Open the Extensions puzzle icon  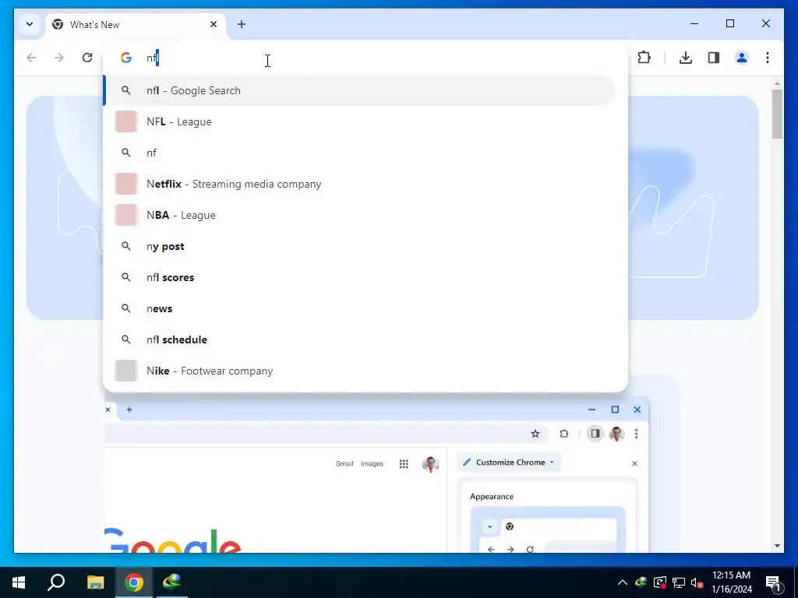[644, 58]
